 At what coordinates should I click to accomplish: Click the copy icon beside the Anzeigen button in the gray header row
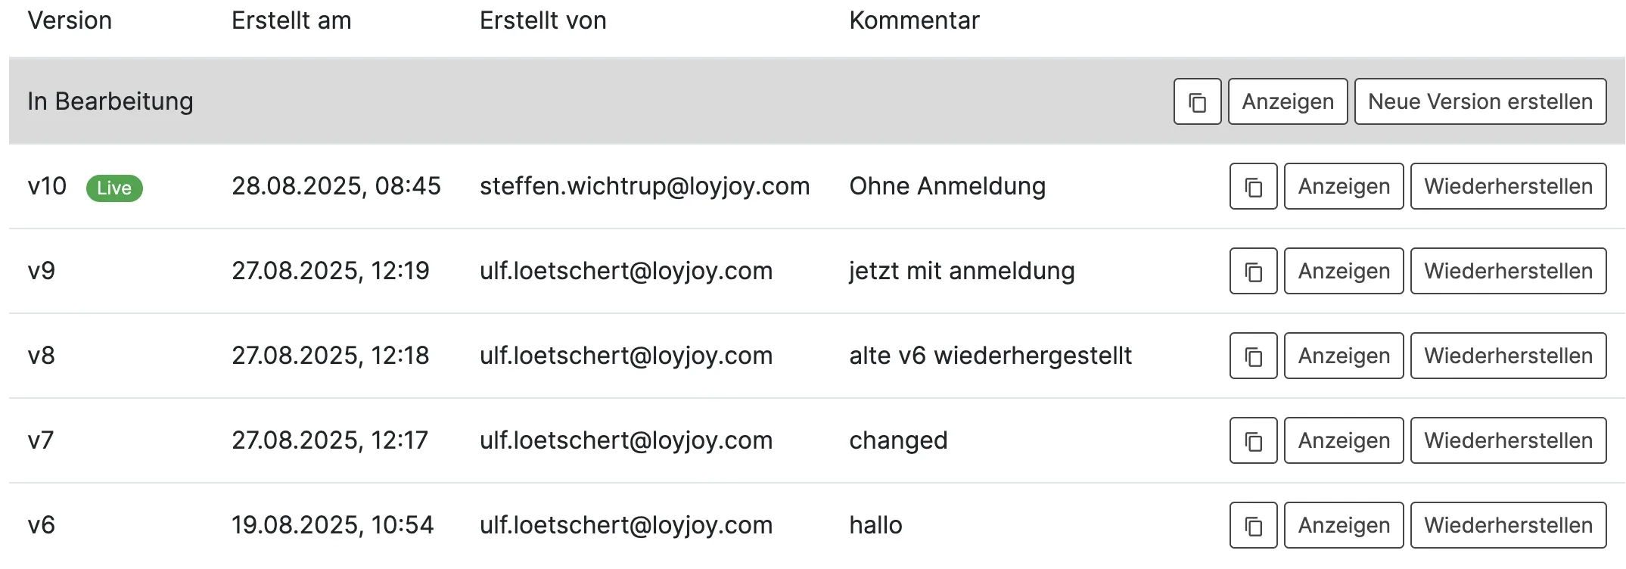[x=1196, y=101]
